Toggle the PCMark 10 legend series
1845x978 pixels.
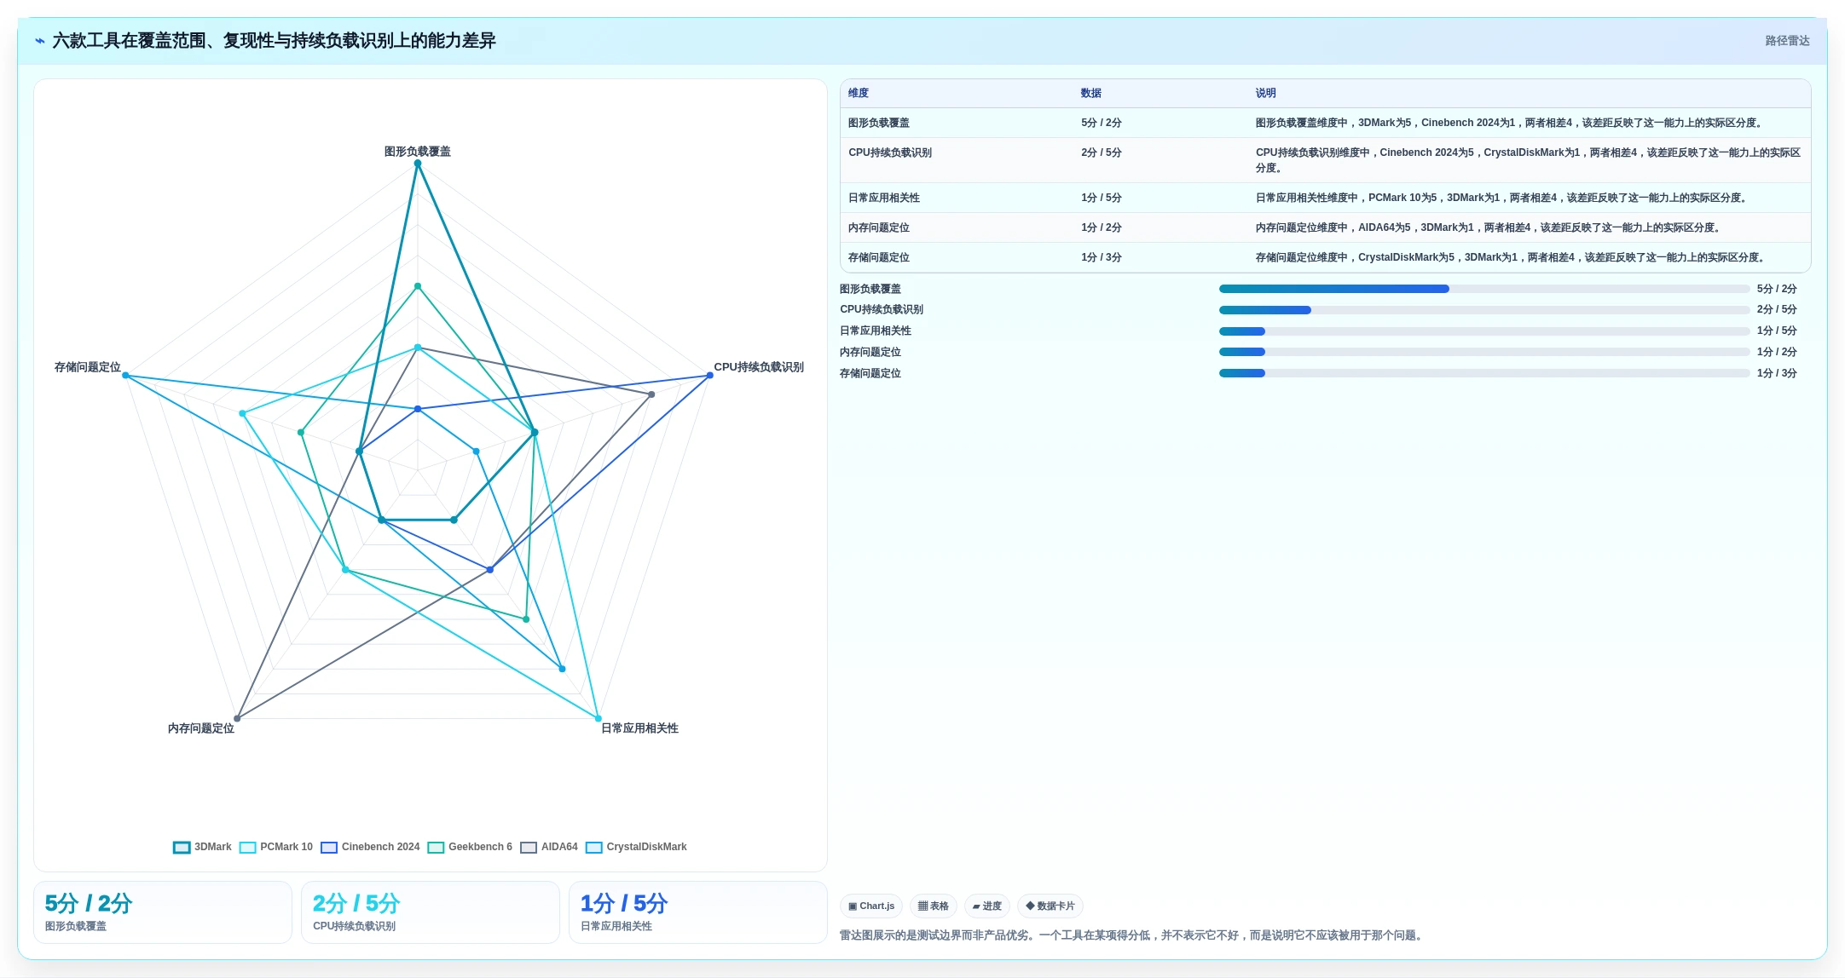tap(276, 847)
